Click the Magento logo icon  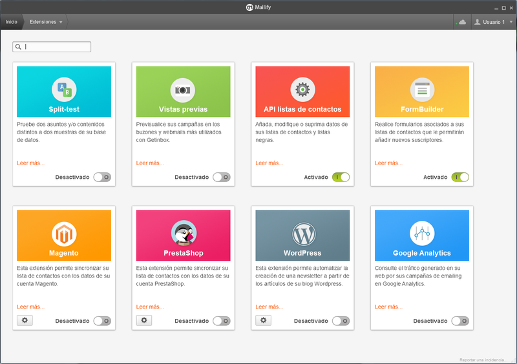pos(64,234)
